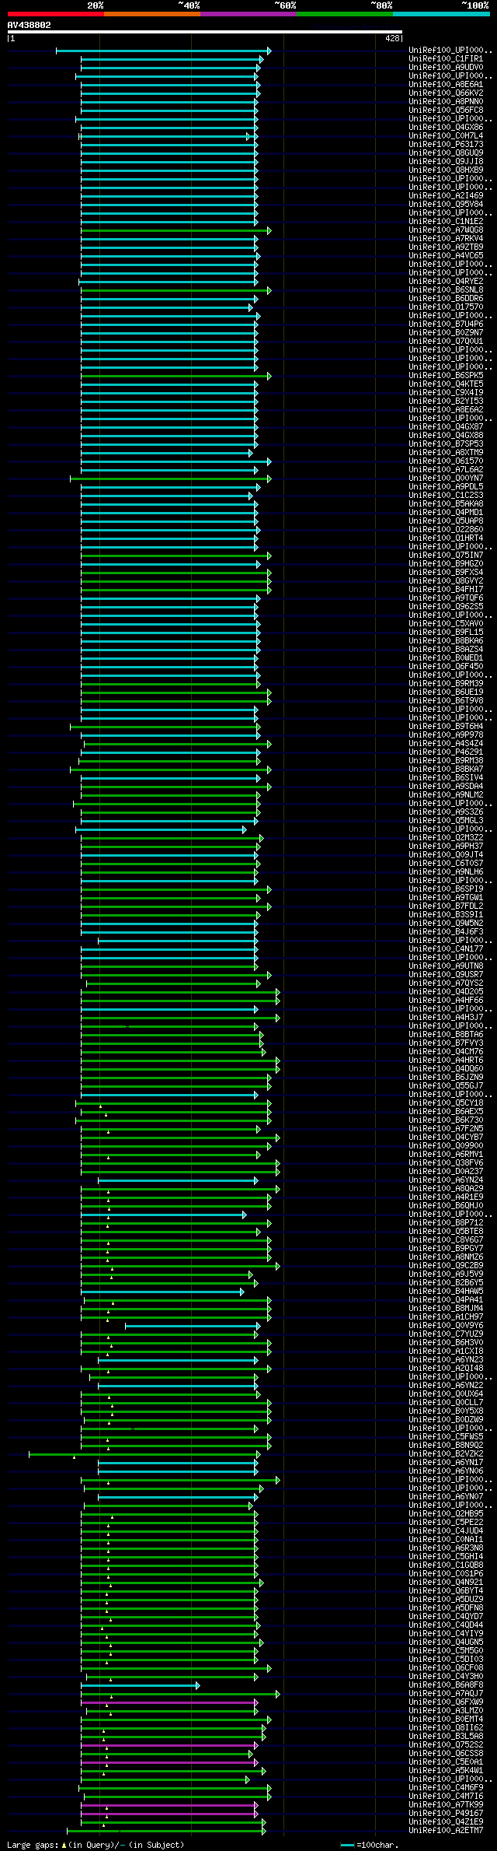Select the UniRef100_C1N1E2 label
Viewport: 497px width, 1851px height.
tap(446, 221)
